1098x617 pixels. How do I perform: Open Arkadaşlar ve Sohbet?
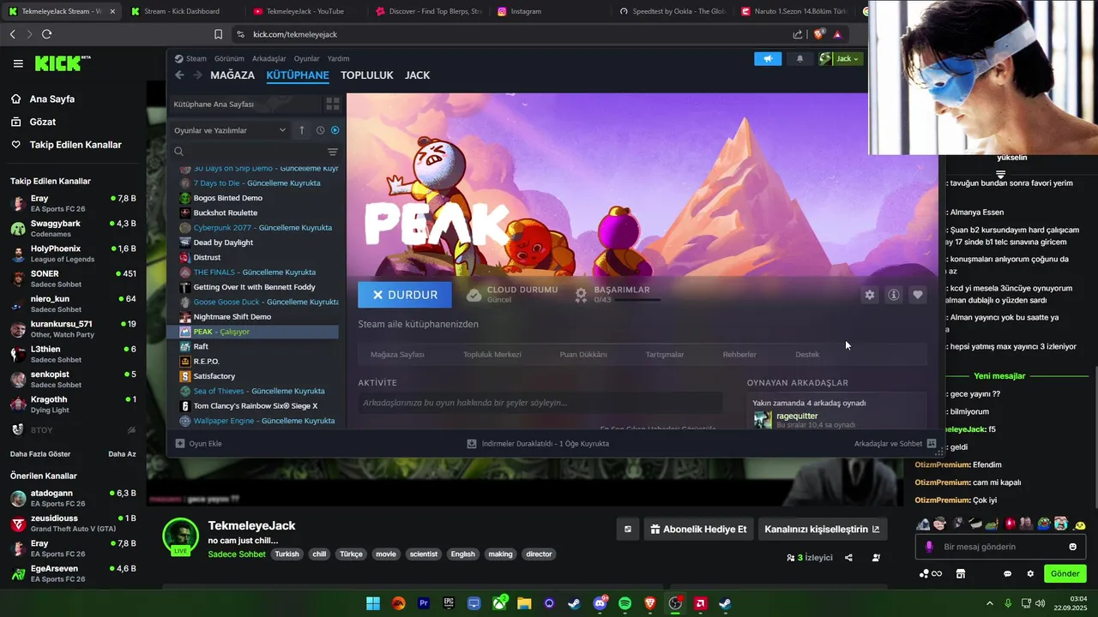[895, 444]
